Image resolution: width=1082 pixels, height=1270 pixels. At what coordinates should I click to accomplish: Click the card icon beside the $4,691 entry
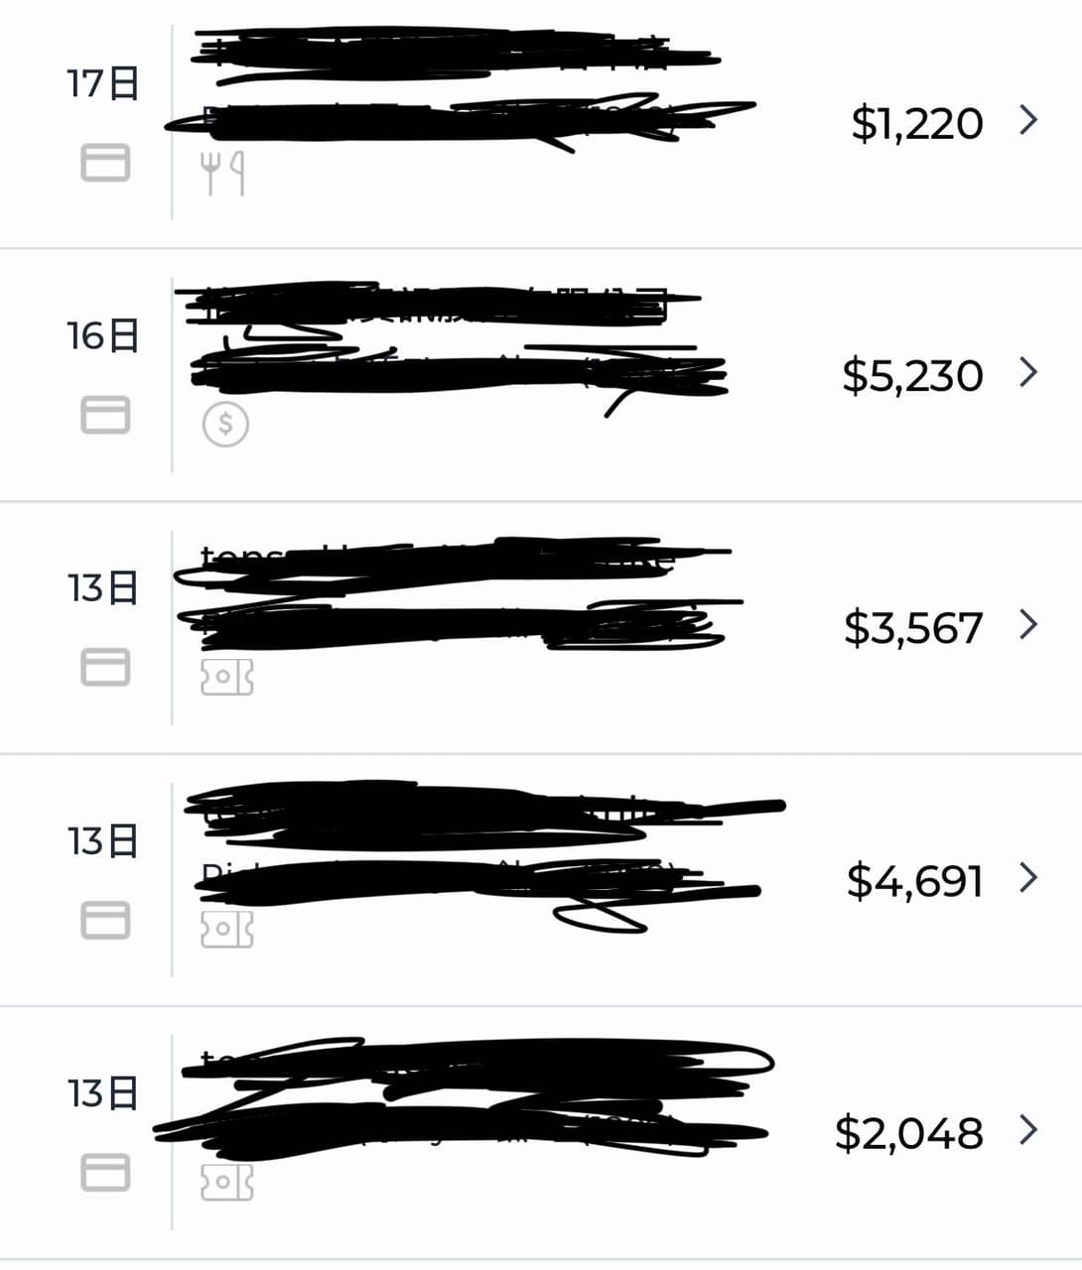pyautogui.click(x=105, y=920)
